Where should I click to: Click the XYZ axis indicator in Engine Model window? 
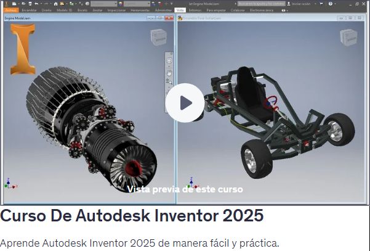[x=10, y=183]
